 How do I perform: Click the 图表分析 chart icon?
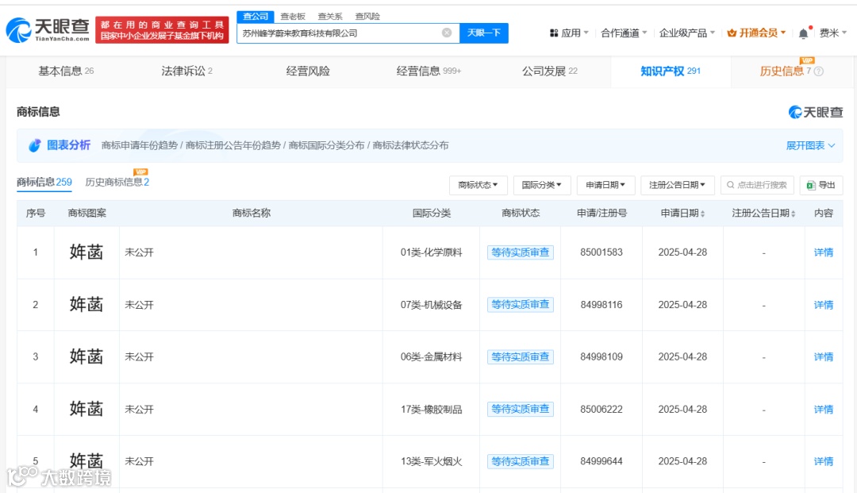(35, 145)
